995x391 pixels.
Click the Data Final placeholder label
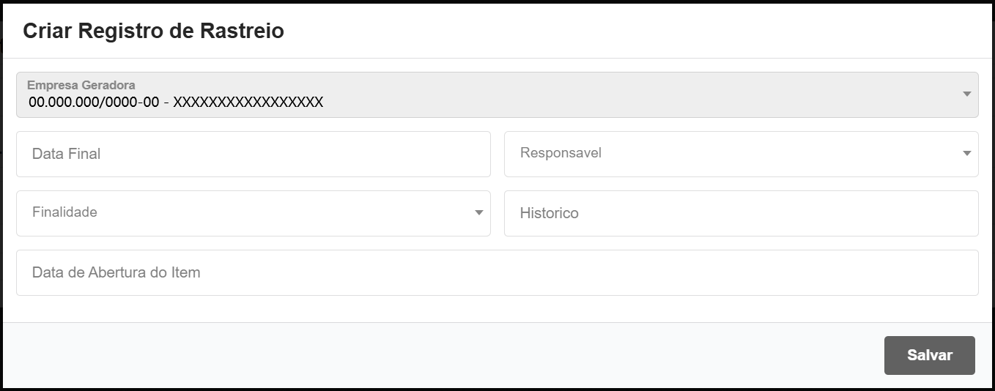[66, 154]
